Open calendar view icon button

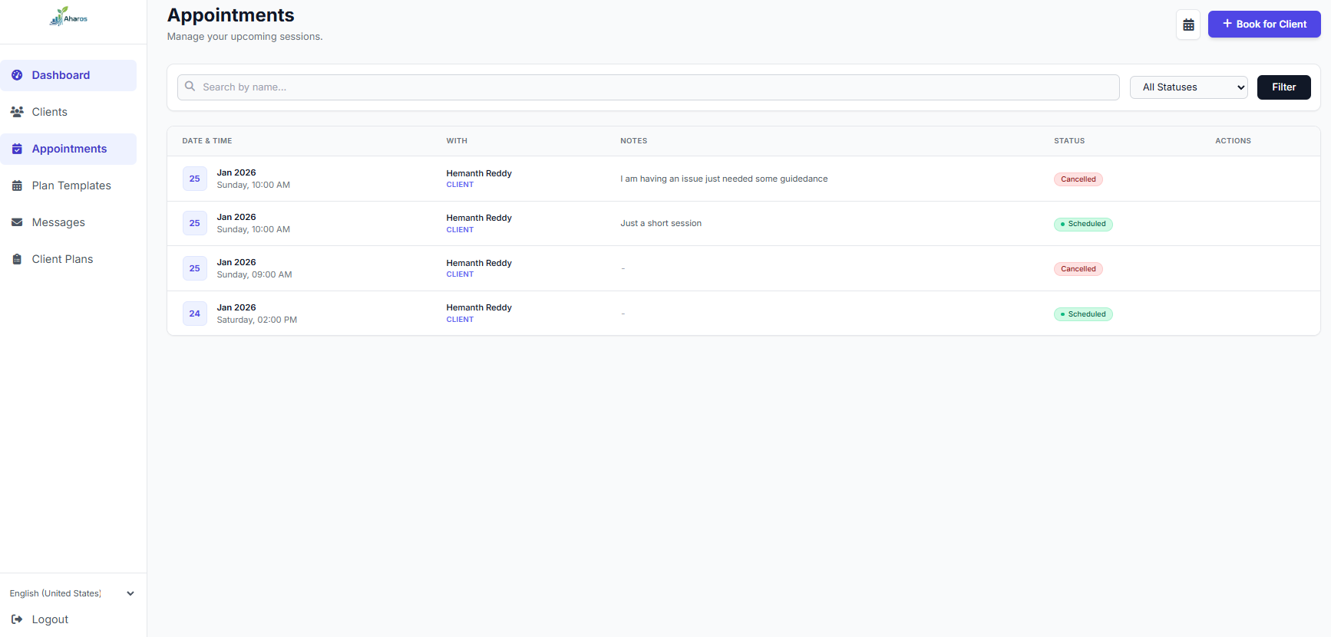pyautogui.click(x=1187, y=25)
